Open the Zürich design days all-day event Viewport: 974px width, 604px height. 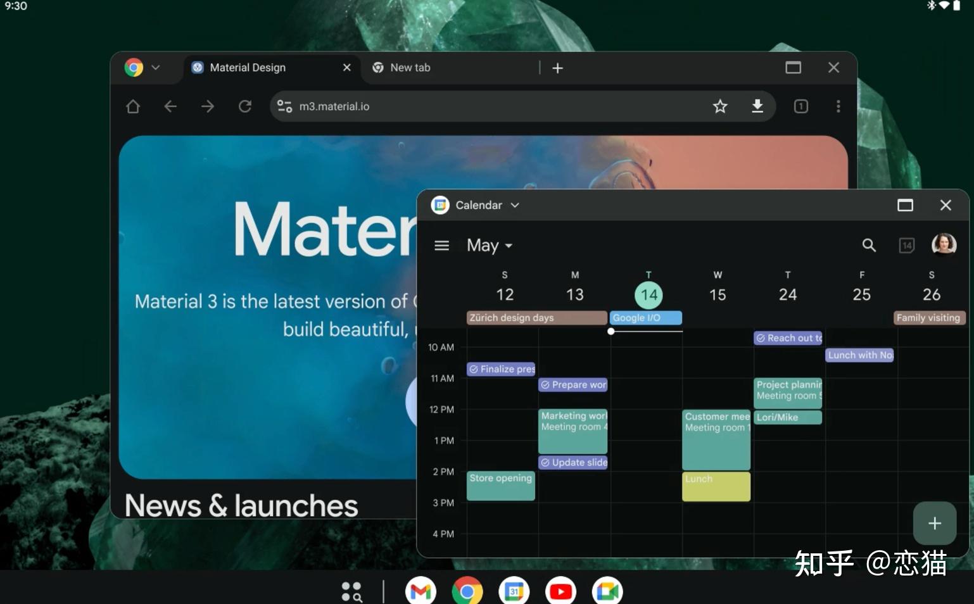[x=537, y=318]
